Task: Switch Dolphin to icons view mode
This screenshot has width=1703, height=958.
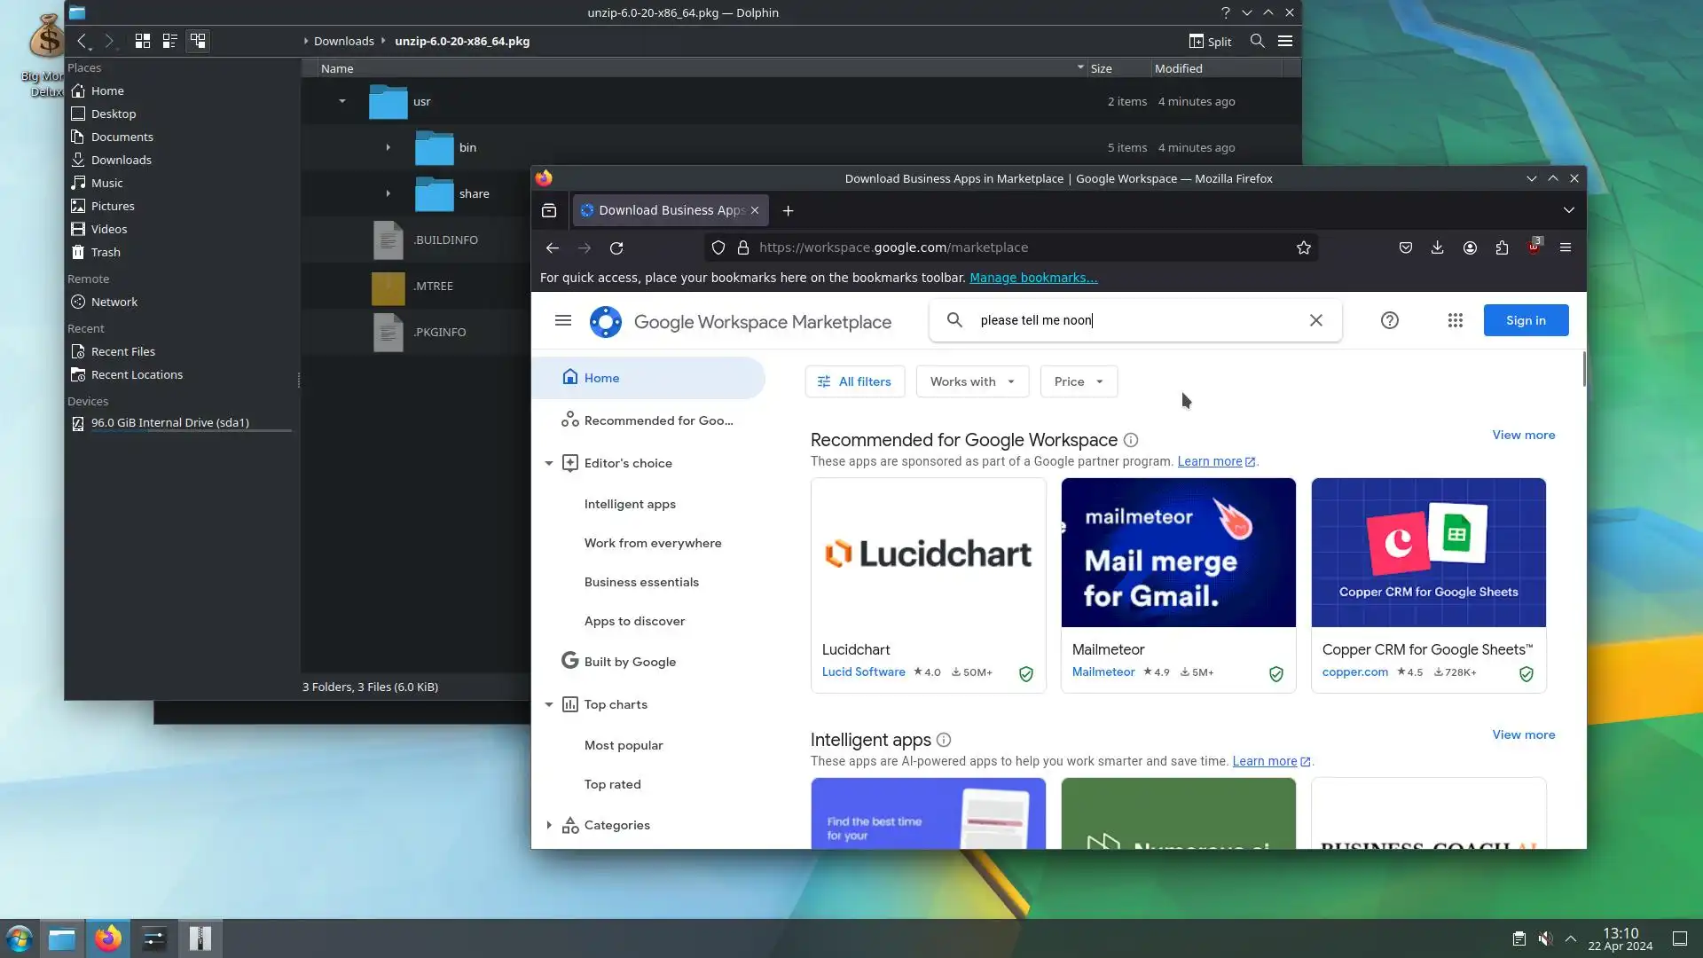Action: pos(142,41)
